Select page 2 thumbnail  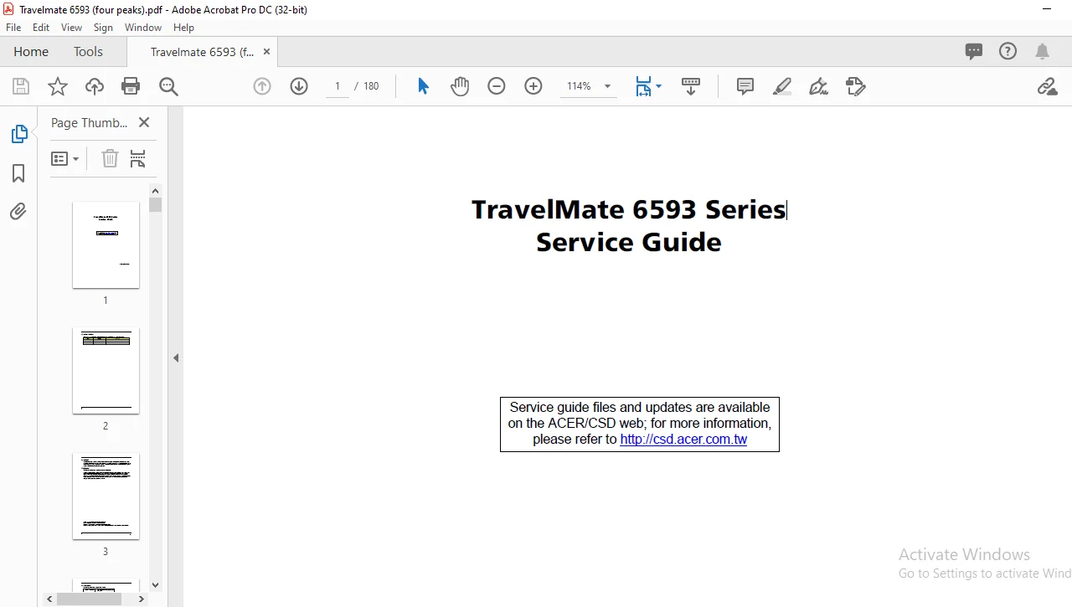(106, 370)
